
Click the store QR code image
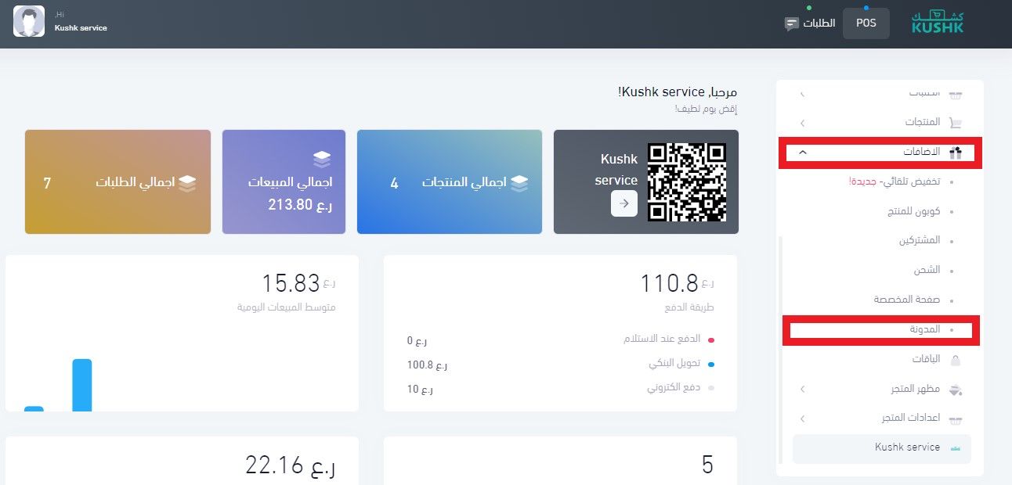click(x=687, y=182)
